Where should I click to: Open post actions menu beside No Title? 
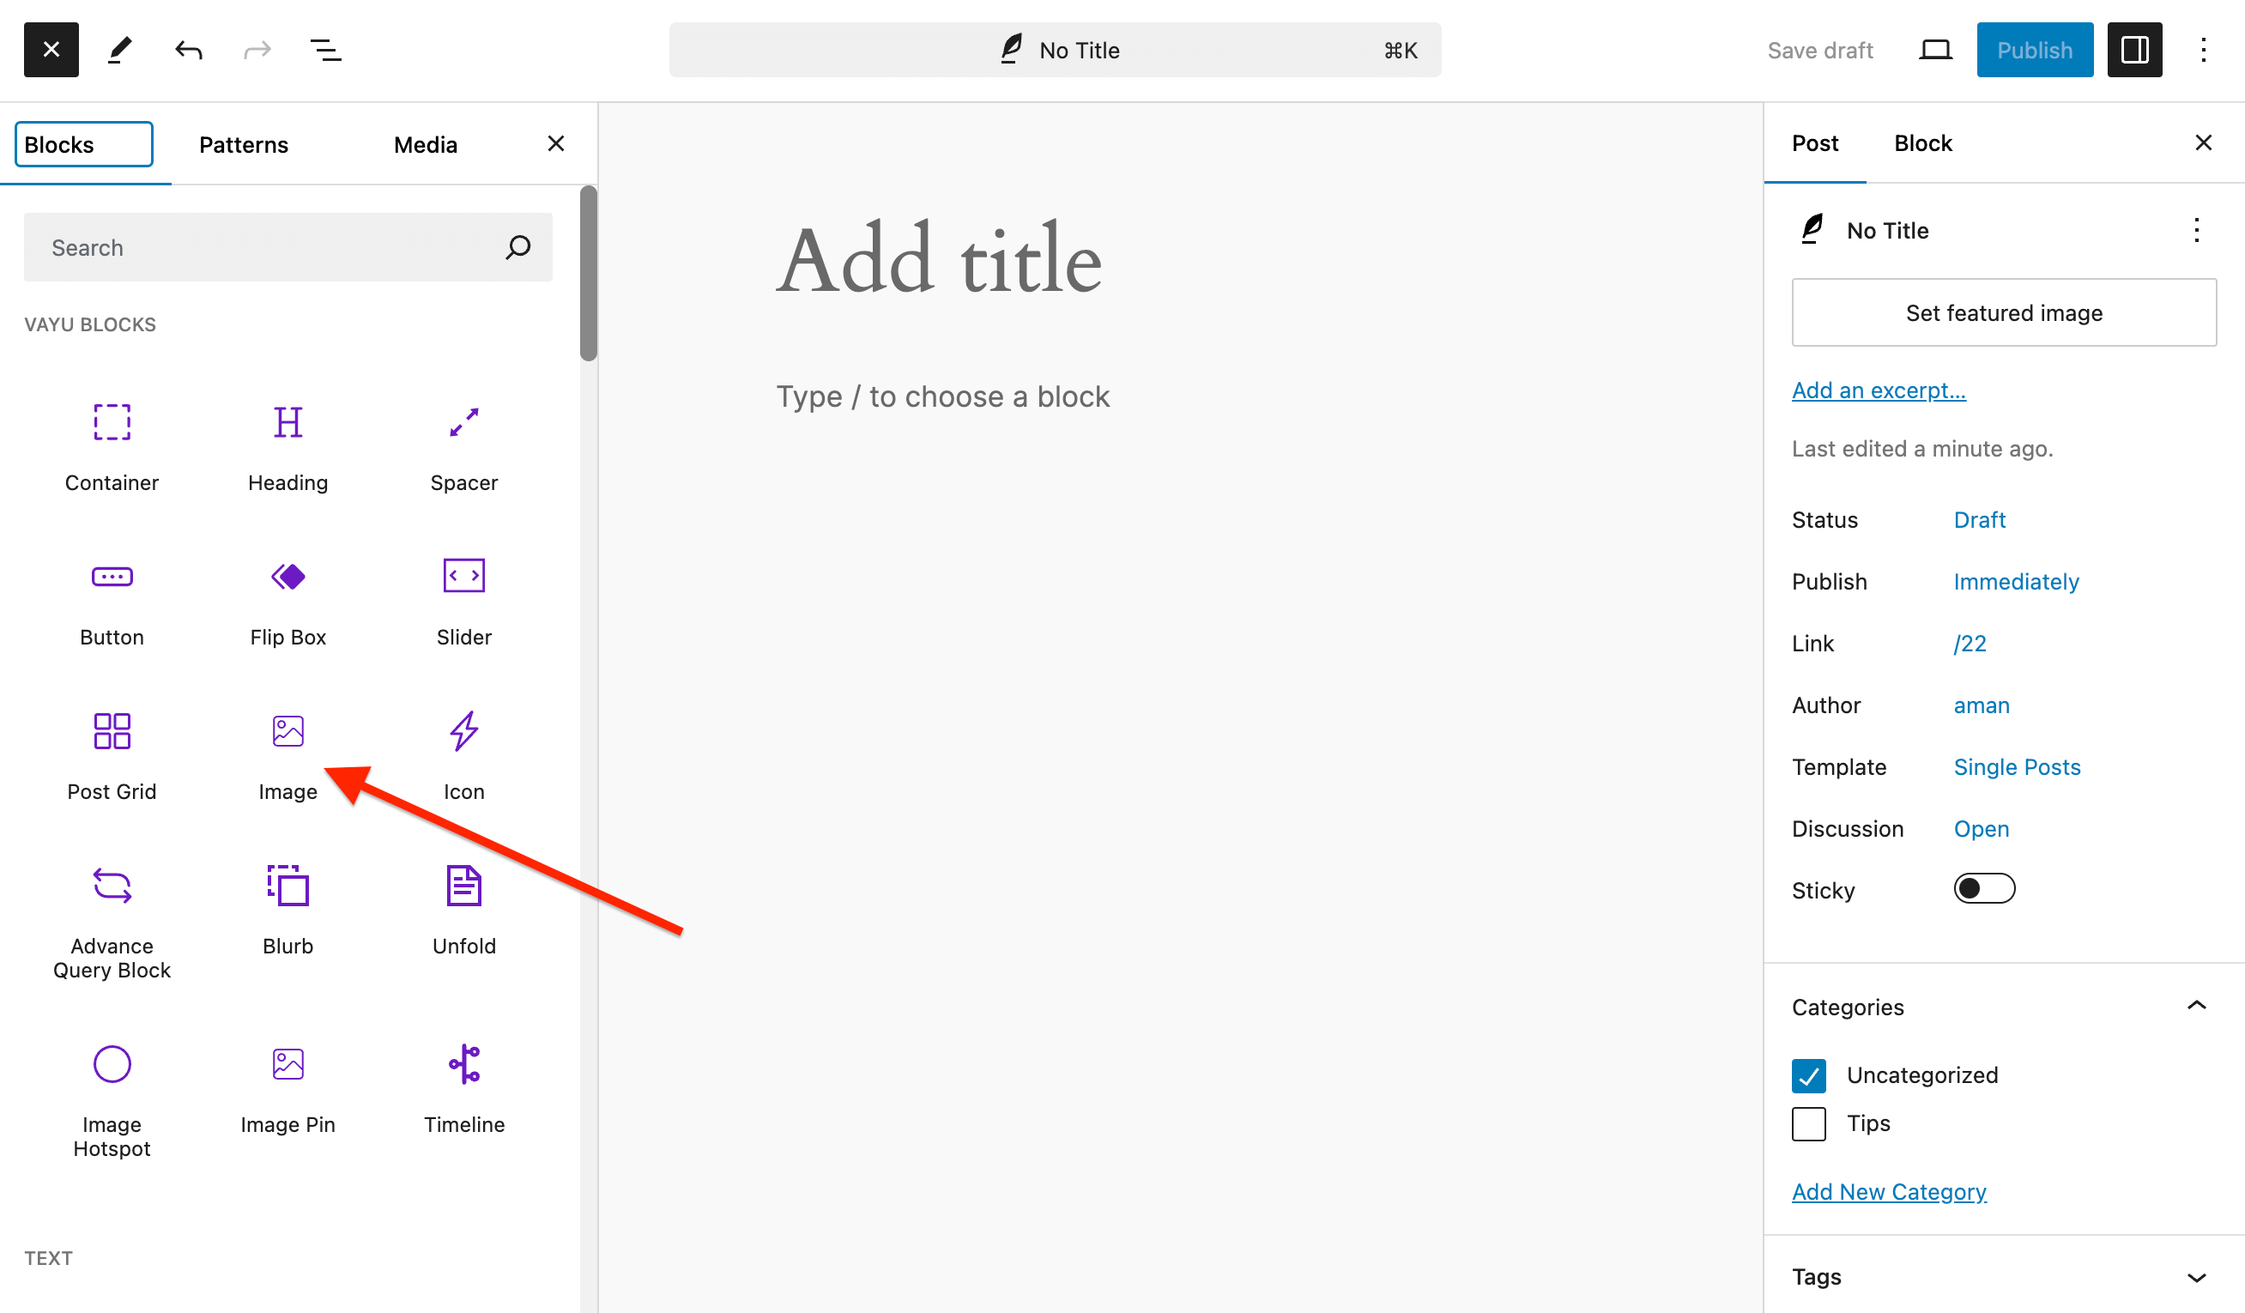tap(2196, 230)
